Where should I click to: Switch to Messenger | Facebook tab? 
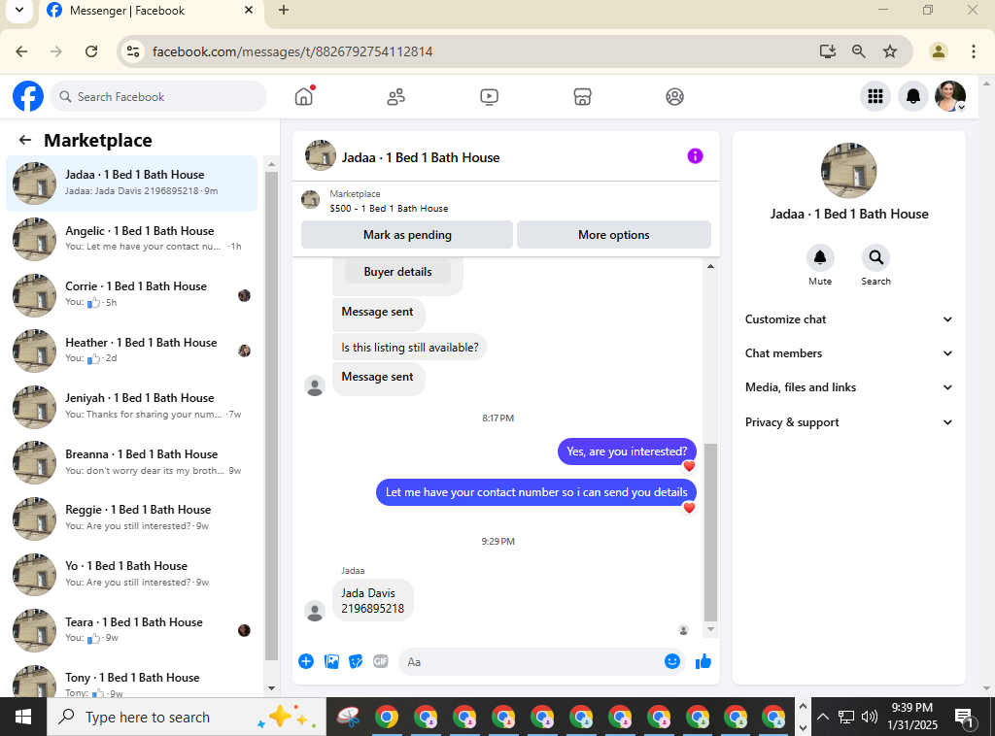(x=152, y=10)
